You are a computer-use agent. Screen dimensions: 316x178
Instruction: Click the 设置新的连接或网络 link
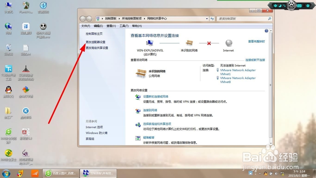(155, 97)
